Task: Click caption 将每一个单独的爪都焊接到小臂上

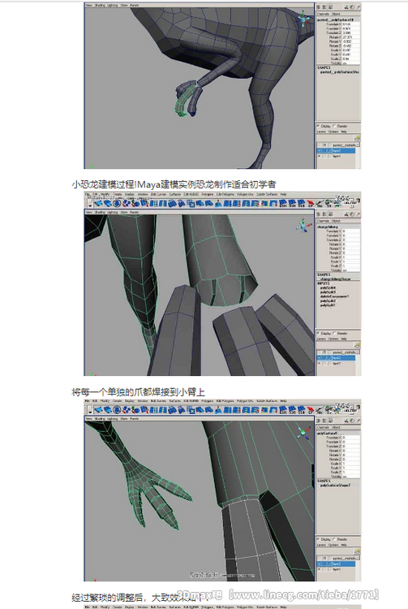Action: pos(138,391)
